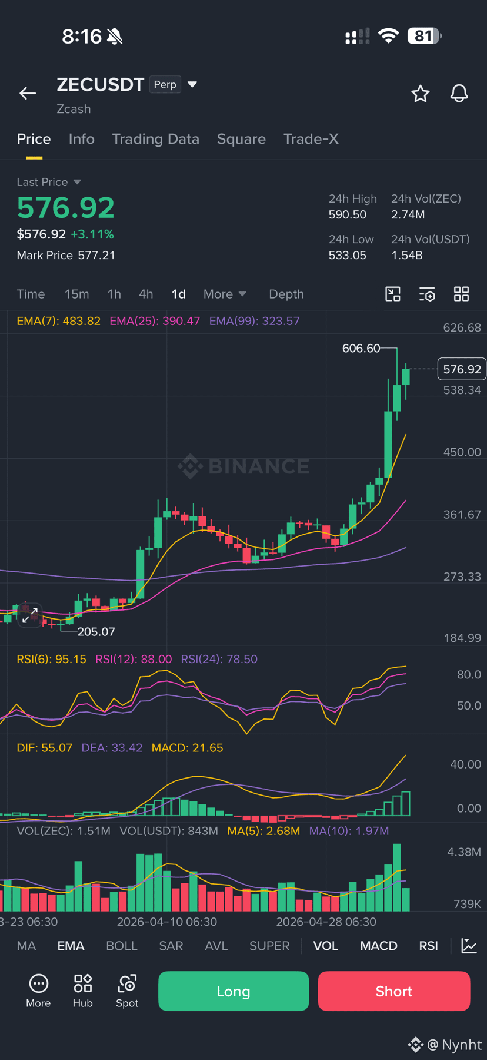
Task: Open the chart drawing tools icon
Action: (x=393, y=294)
